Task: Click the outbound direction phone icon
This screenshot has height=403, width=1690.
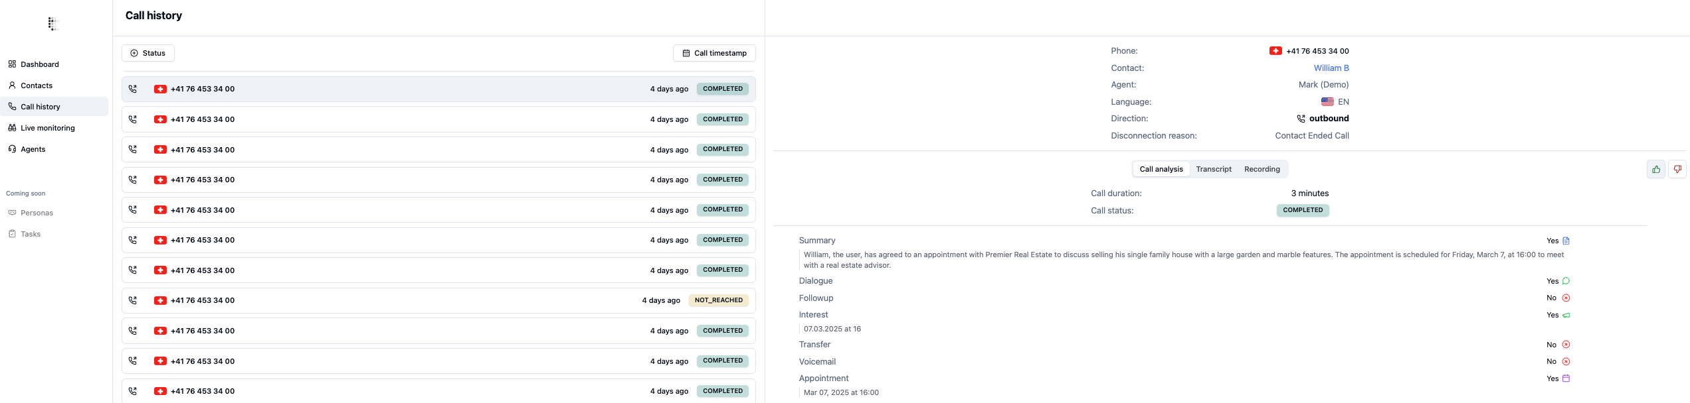Action: [1301, 119]
